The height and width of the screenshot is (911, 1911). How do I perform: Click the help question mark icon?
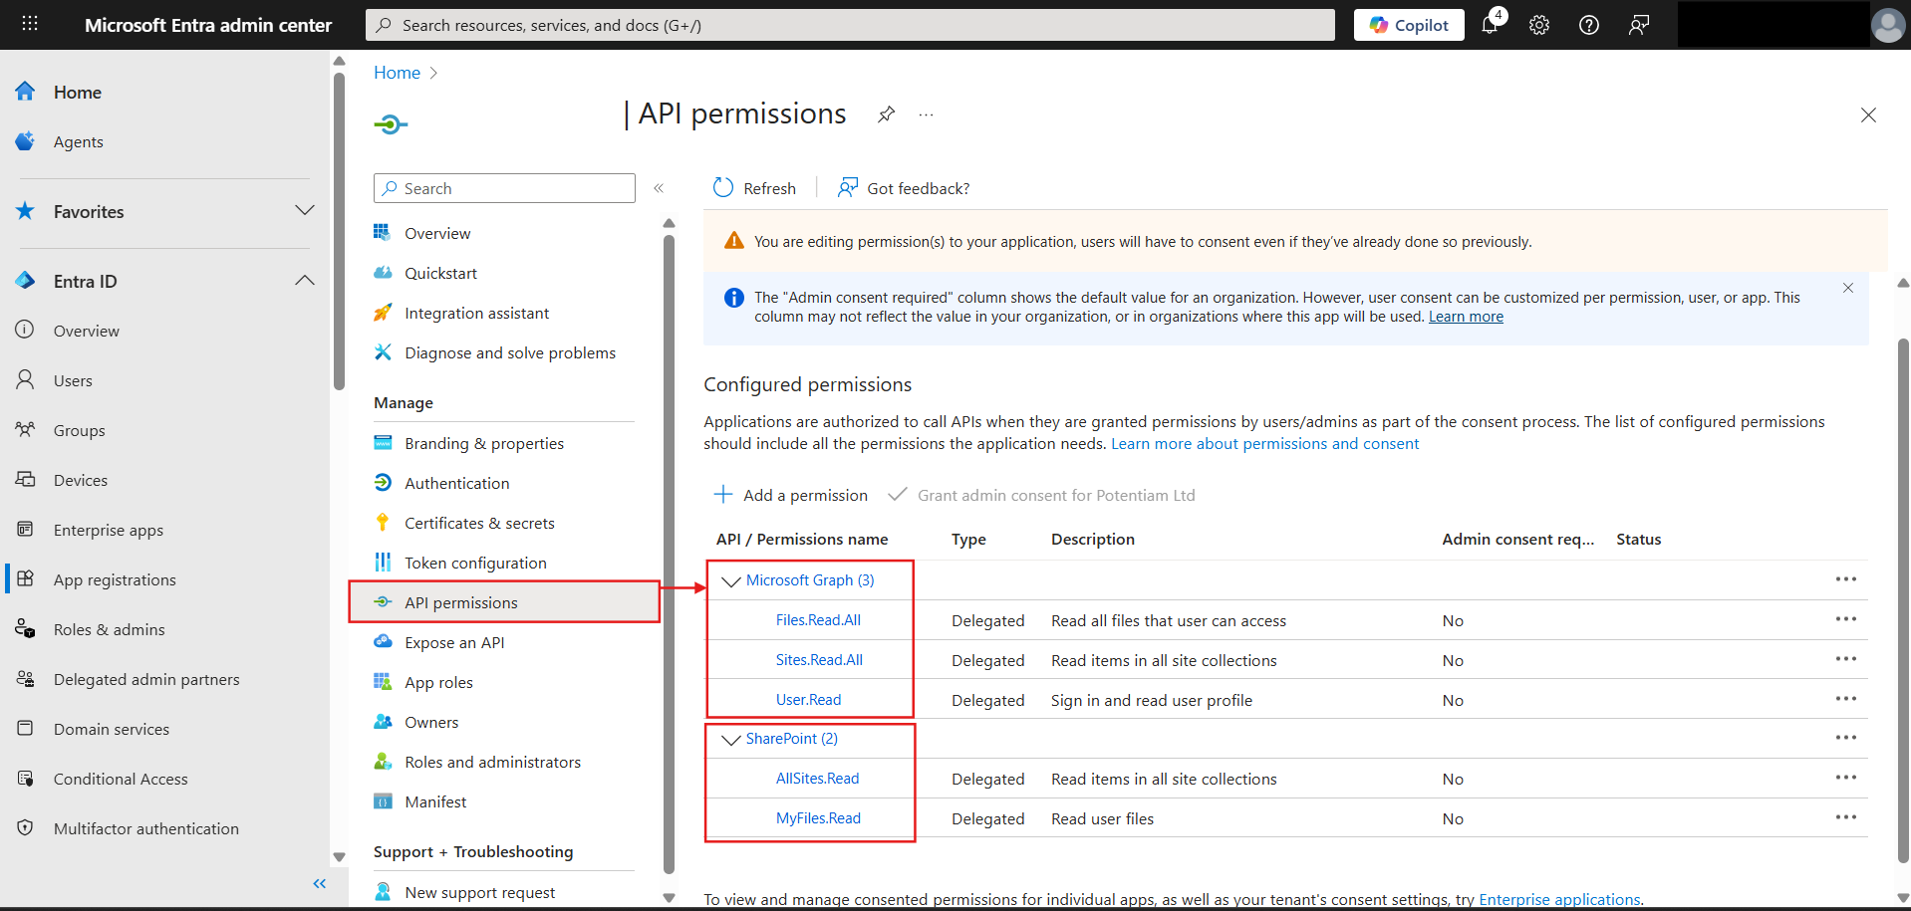click(1589, 25)
